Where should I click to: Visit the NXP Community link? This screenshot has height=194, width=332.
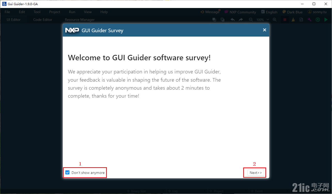coord(240,12)
